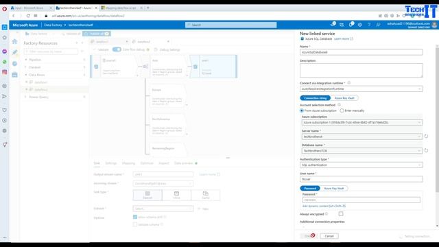The width and height of the screenshot is (439, 247).
Task: Click Validate button in dataflow toolbar
Action: (x=101, y=49)
